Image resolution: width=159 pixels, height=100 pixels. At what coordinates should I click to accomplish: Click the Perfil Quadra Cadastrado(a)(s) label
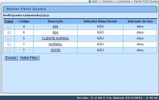tap(26, 15)
